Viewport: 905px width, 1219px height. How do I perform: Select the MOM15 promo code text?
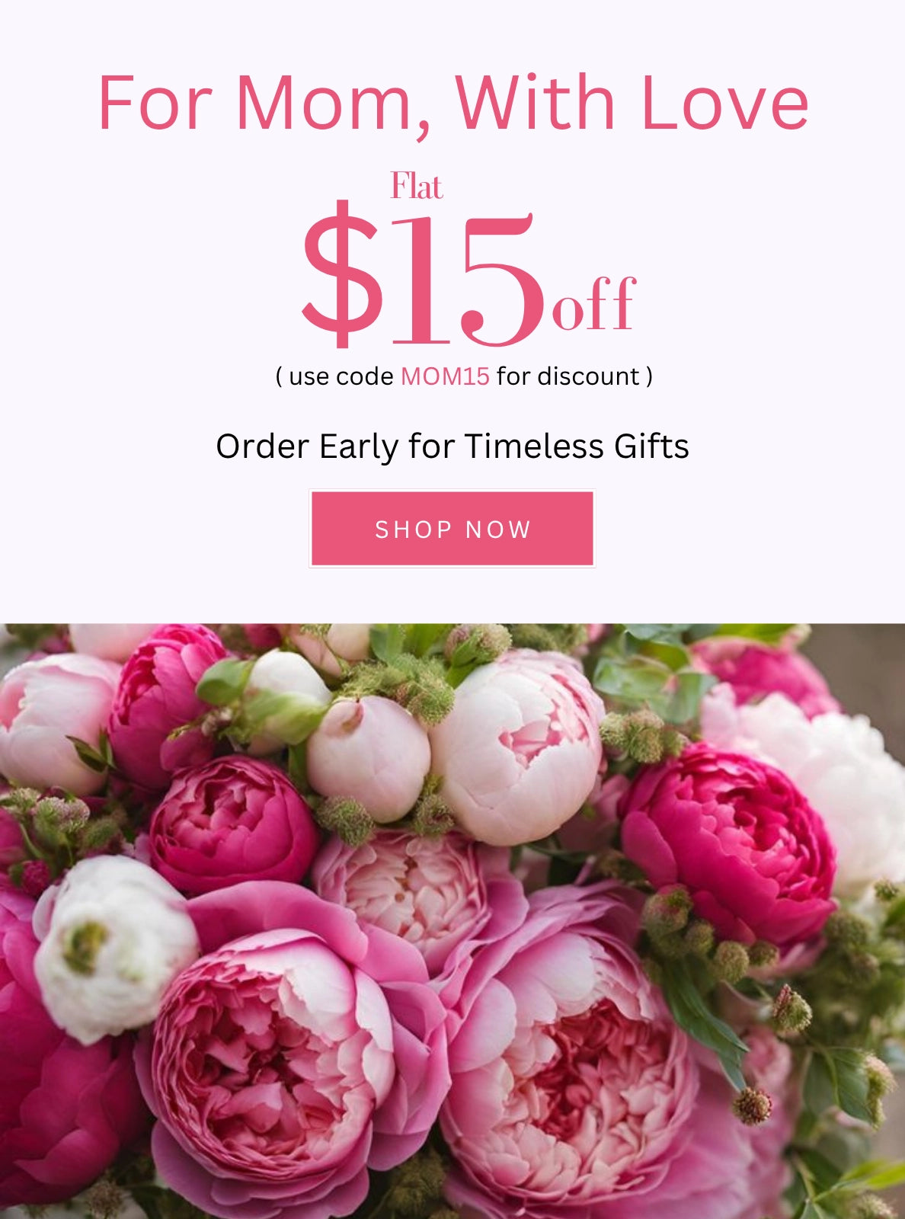pos(445,376)
